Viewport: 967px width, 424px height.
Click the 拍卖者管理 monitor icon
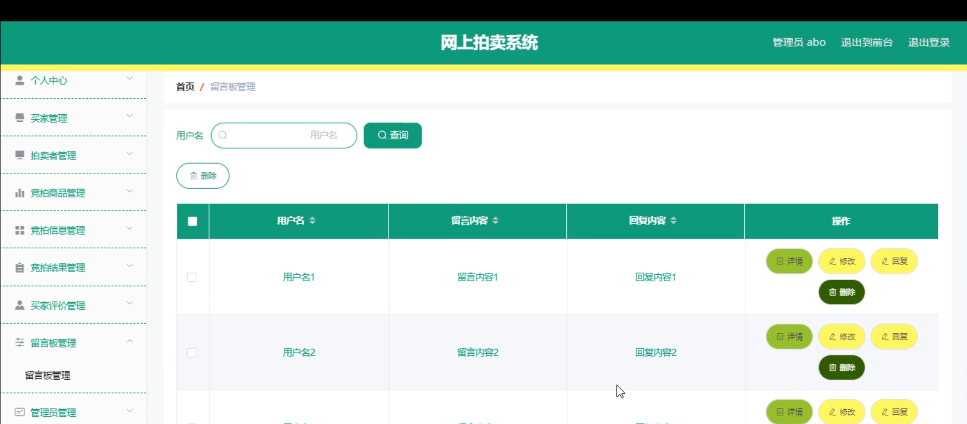coord(20,155)
